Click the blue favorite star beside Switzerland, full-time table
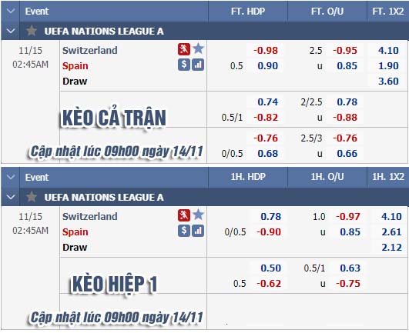The width and height of the screenshot is (409, 333). 198,48
